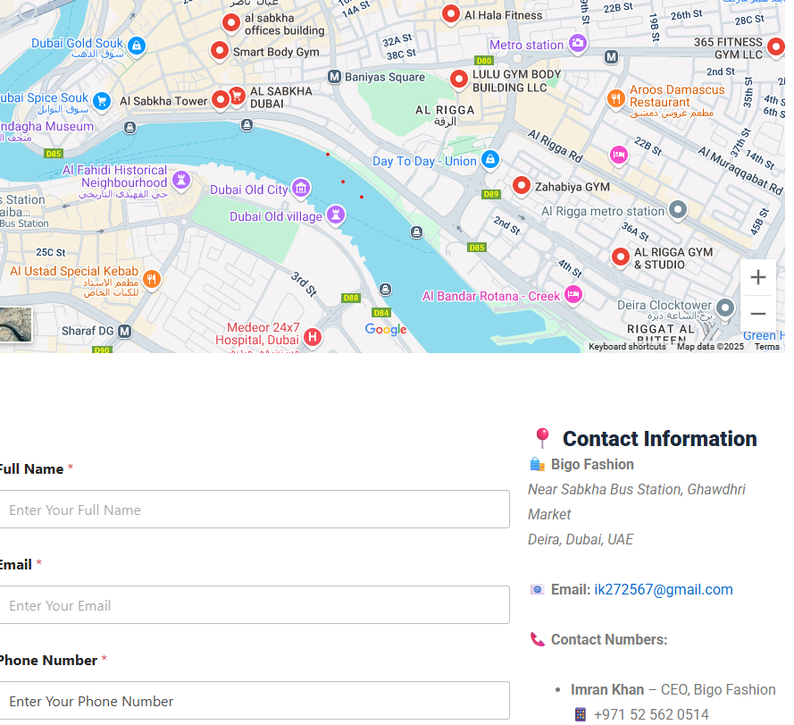This screenshot has height=725, width=794.
Task: Open the LULU GYM BODY BUILDING pin
Action: click(459, 80)
